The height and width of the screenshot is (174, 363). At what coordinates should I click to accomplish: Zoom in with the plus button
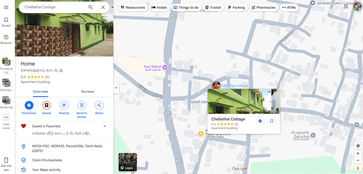[x=358, y=154]
